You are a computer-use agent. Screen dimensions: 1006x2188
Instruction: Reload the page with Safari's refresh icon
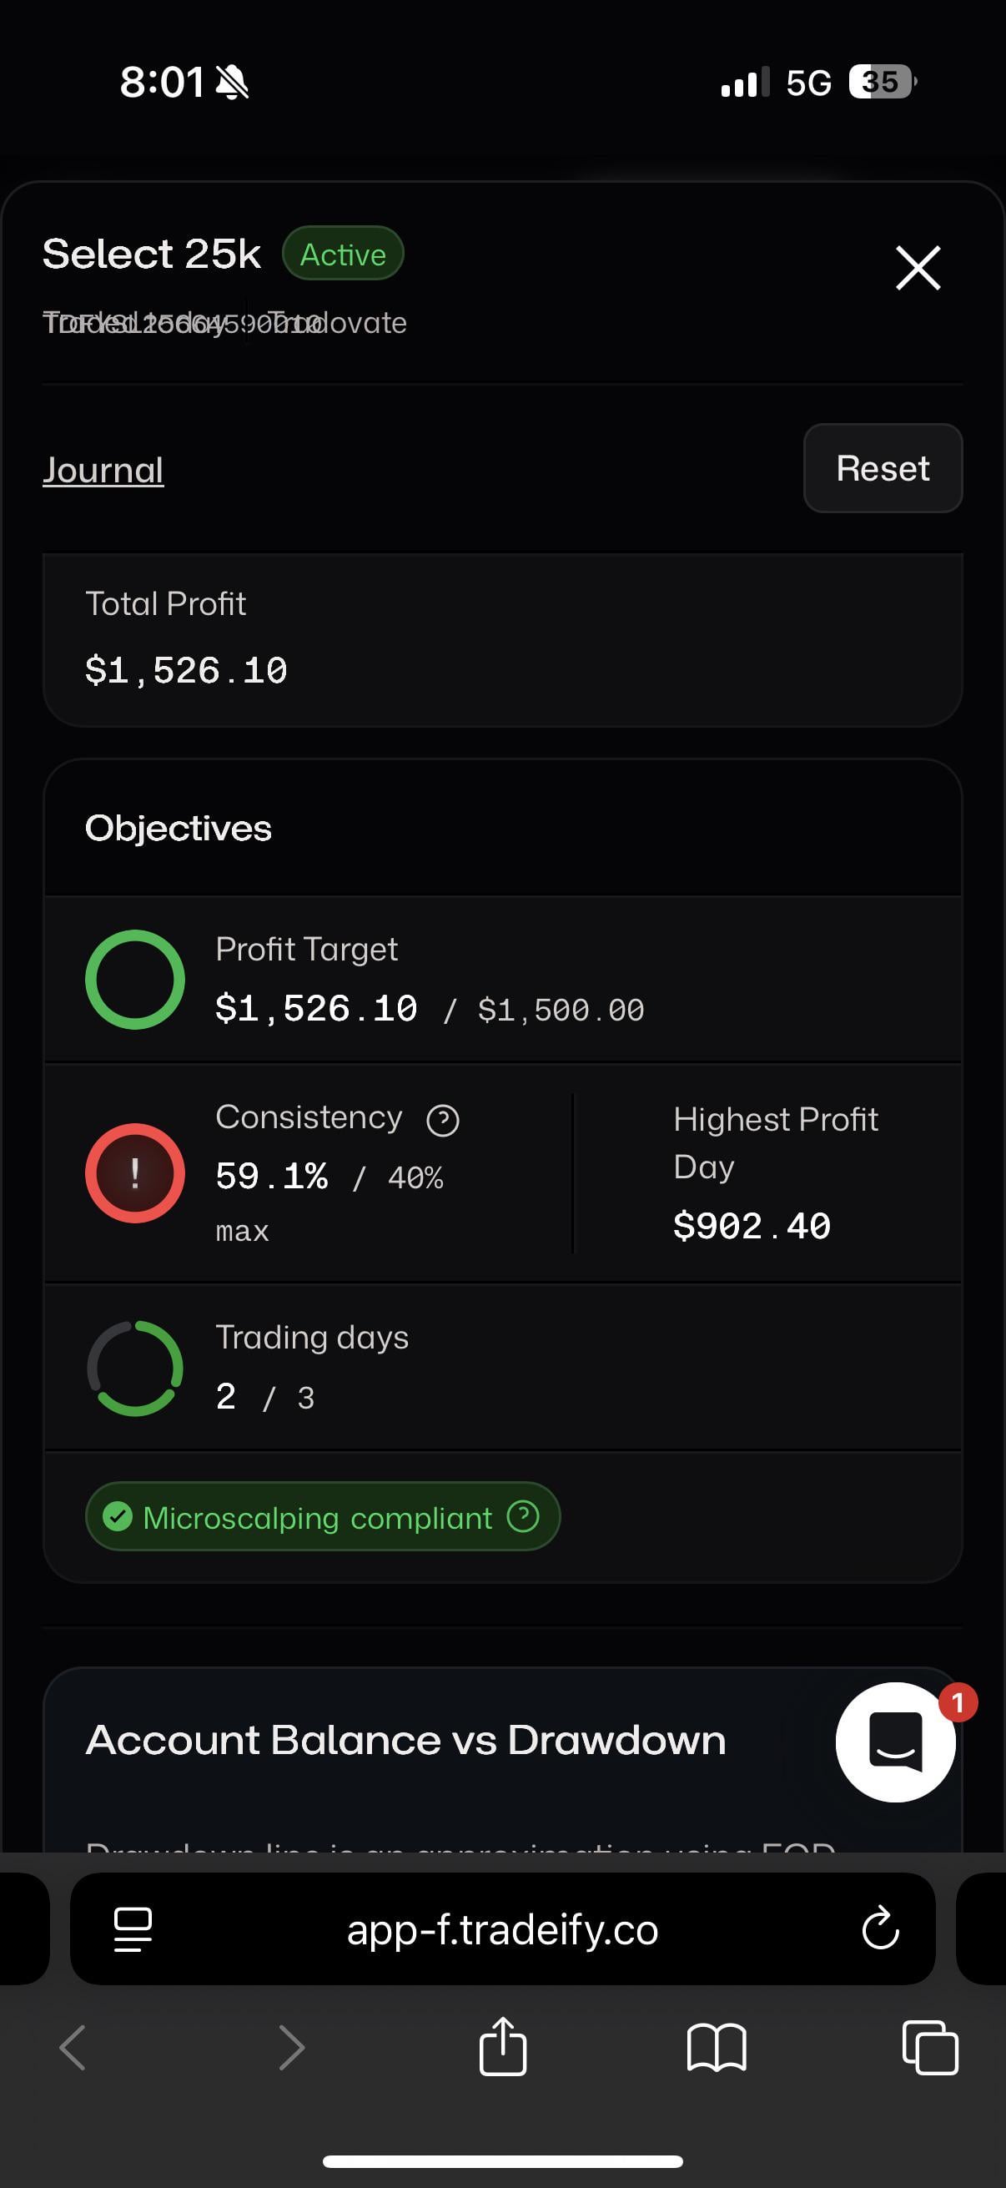click(879, 1928)
